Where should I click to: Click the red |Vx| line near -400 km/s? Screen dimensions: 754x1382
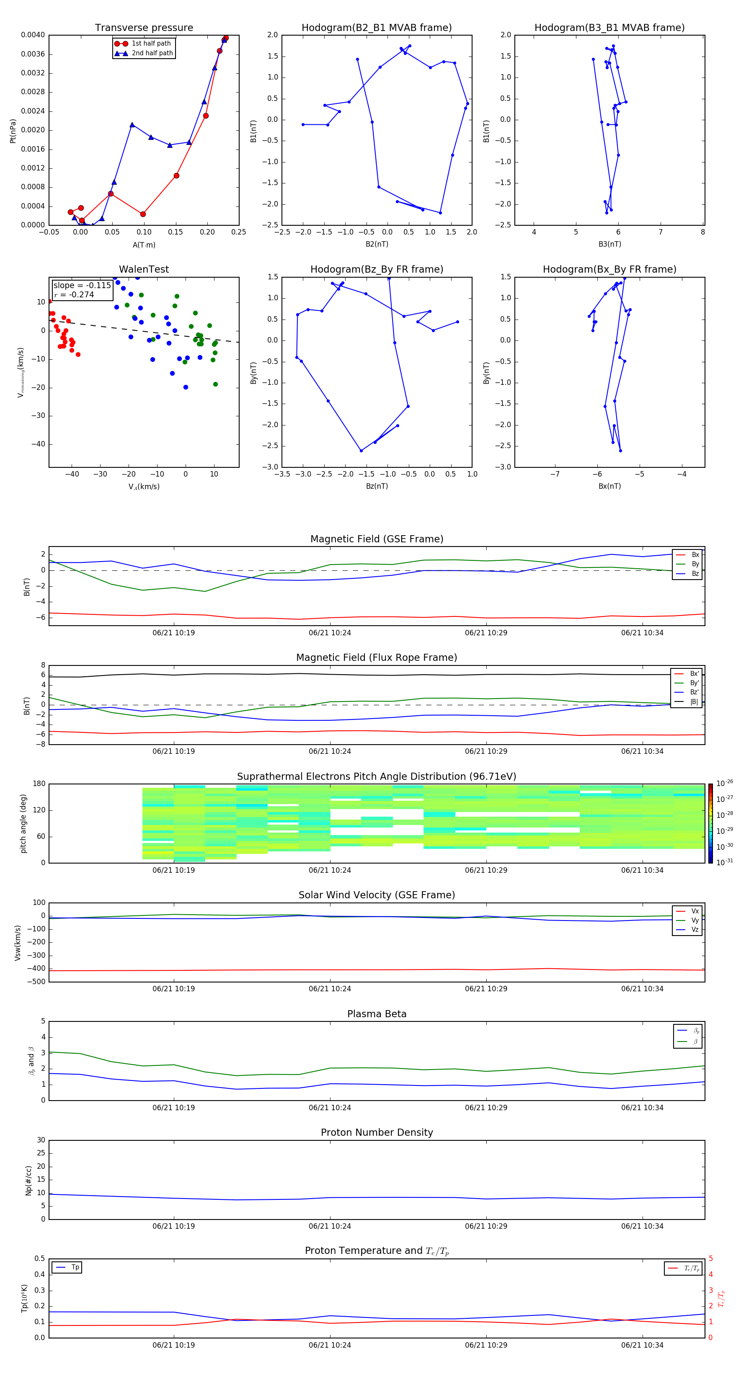pos(377,969)
